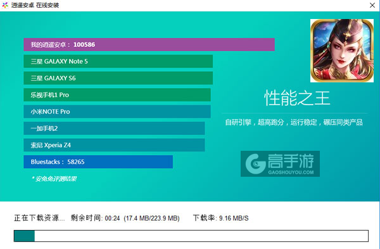Click the 自研引擎 超高跑分 description line
This screenshot has height=249, width=380.
pos(294,122)
